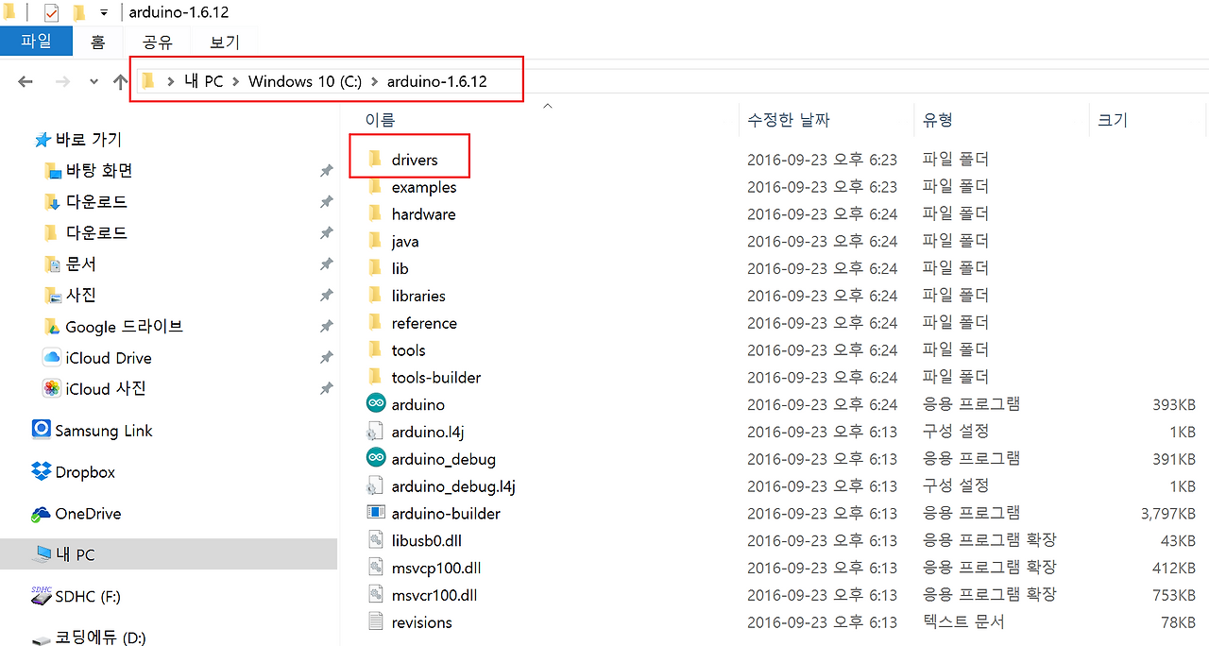Viewport: 1209px width, 646px height.
Task: Click the 3,797KB size of arduino-builder
Action: coord(1167,514)
